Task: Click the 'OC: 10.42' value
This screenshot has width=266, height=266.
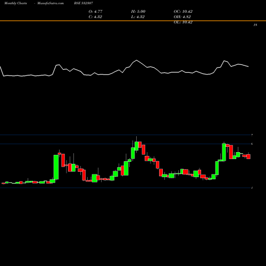Action: click(183, 12)
